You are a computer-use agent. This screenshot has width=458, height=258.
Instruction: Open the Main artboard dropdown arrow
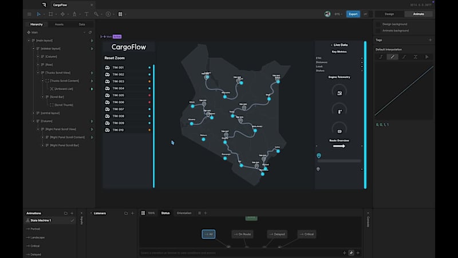click(x=84, y=33)
